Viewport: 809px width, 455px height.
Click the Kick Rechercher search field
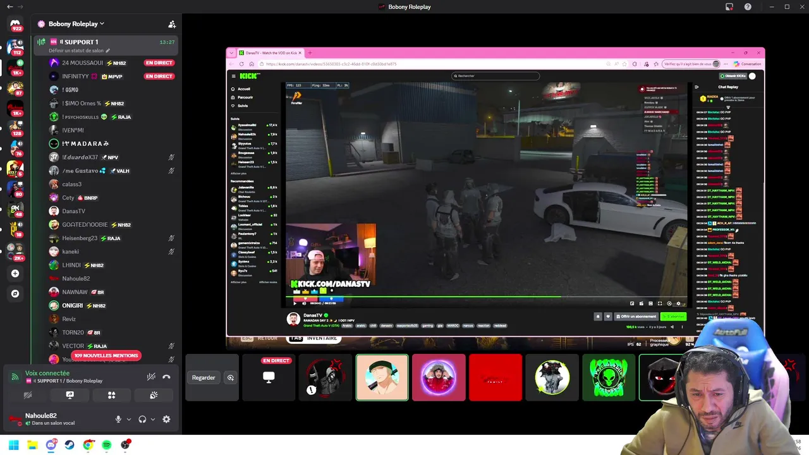click(x=496, y=76)
